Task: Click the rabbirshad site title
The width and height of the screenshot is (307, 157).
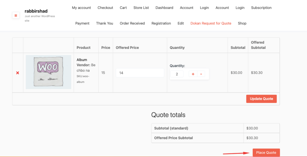Action: 36,11
